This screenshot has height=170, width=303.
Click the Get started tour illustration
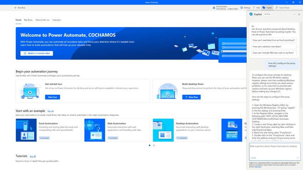pyautogui.click(x=30, y=91)
